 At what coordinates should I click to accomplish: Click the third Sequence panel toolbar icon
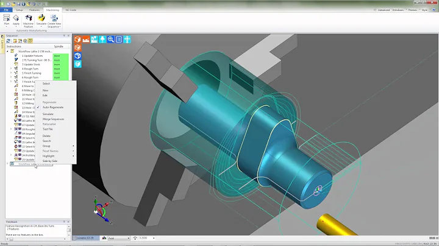[x=20, y=41]
